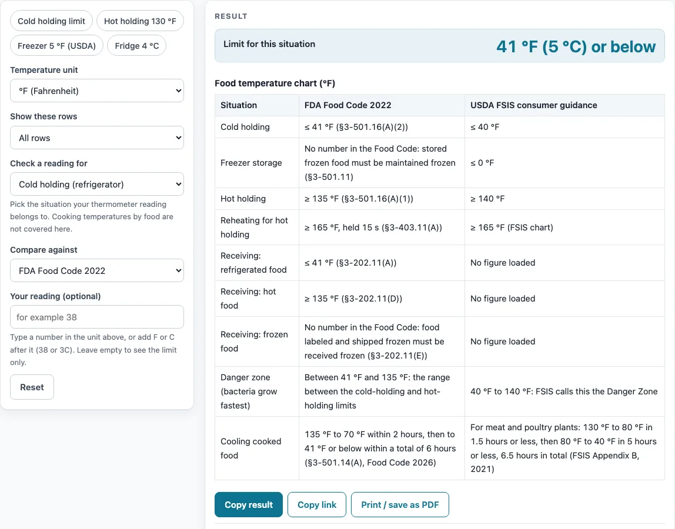Click the Copy link button

(317, 504)
